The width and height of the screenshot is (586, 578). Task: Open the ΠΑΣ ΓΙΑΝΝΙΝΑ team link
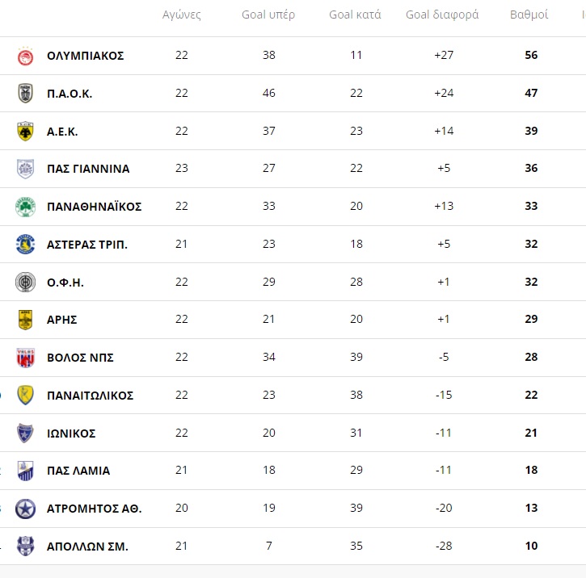coord(88,169)
